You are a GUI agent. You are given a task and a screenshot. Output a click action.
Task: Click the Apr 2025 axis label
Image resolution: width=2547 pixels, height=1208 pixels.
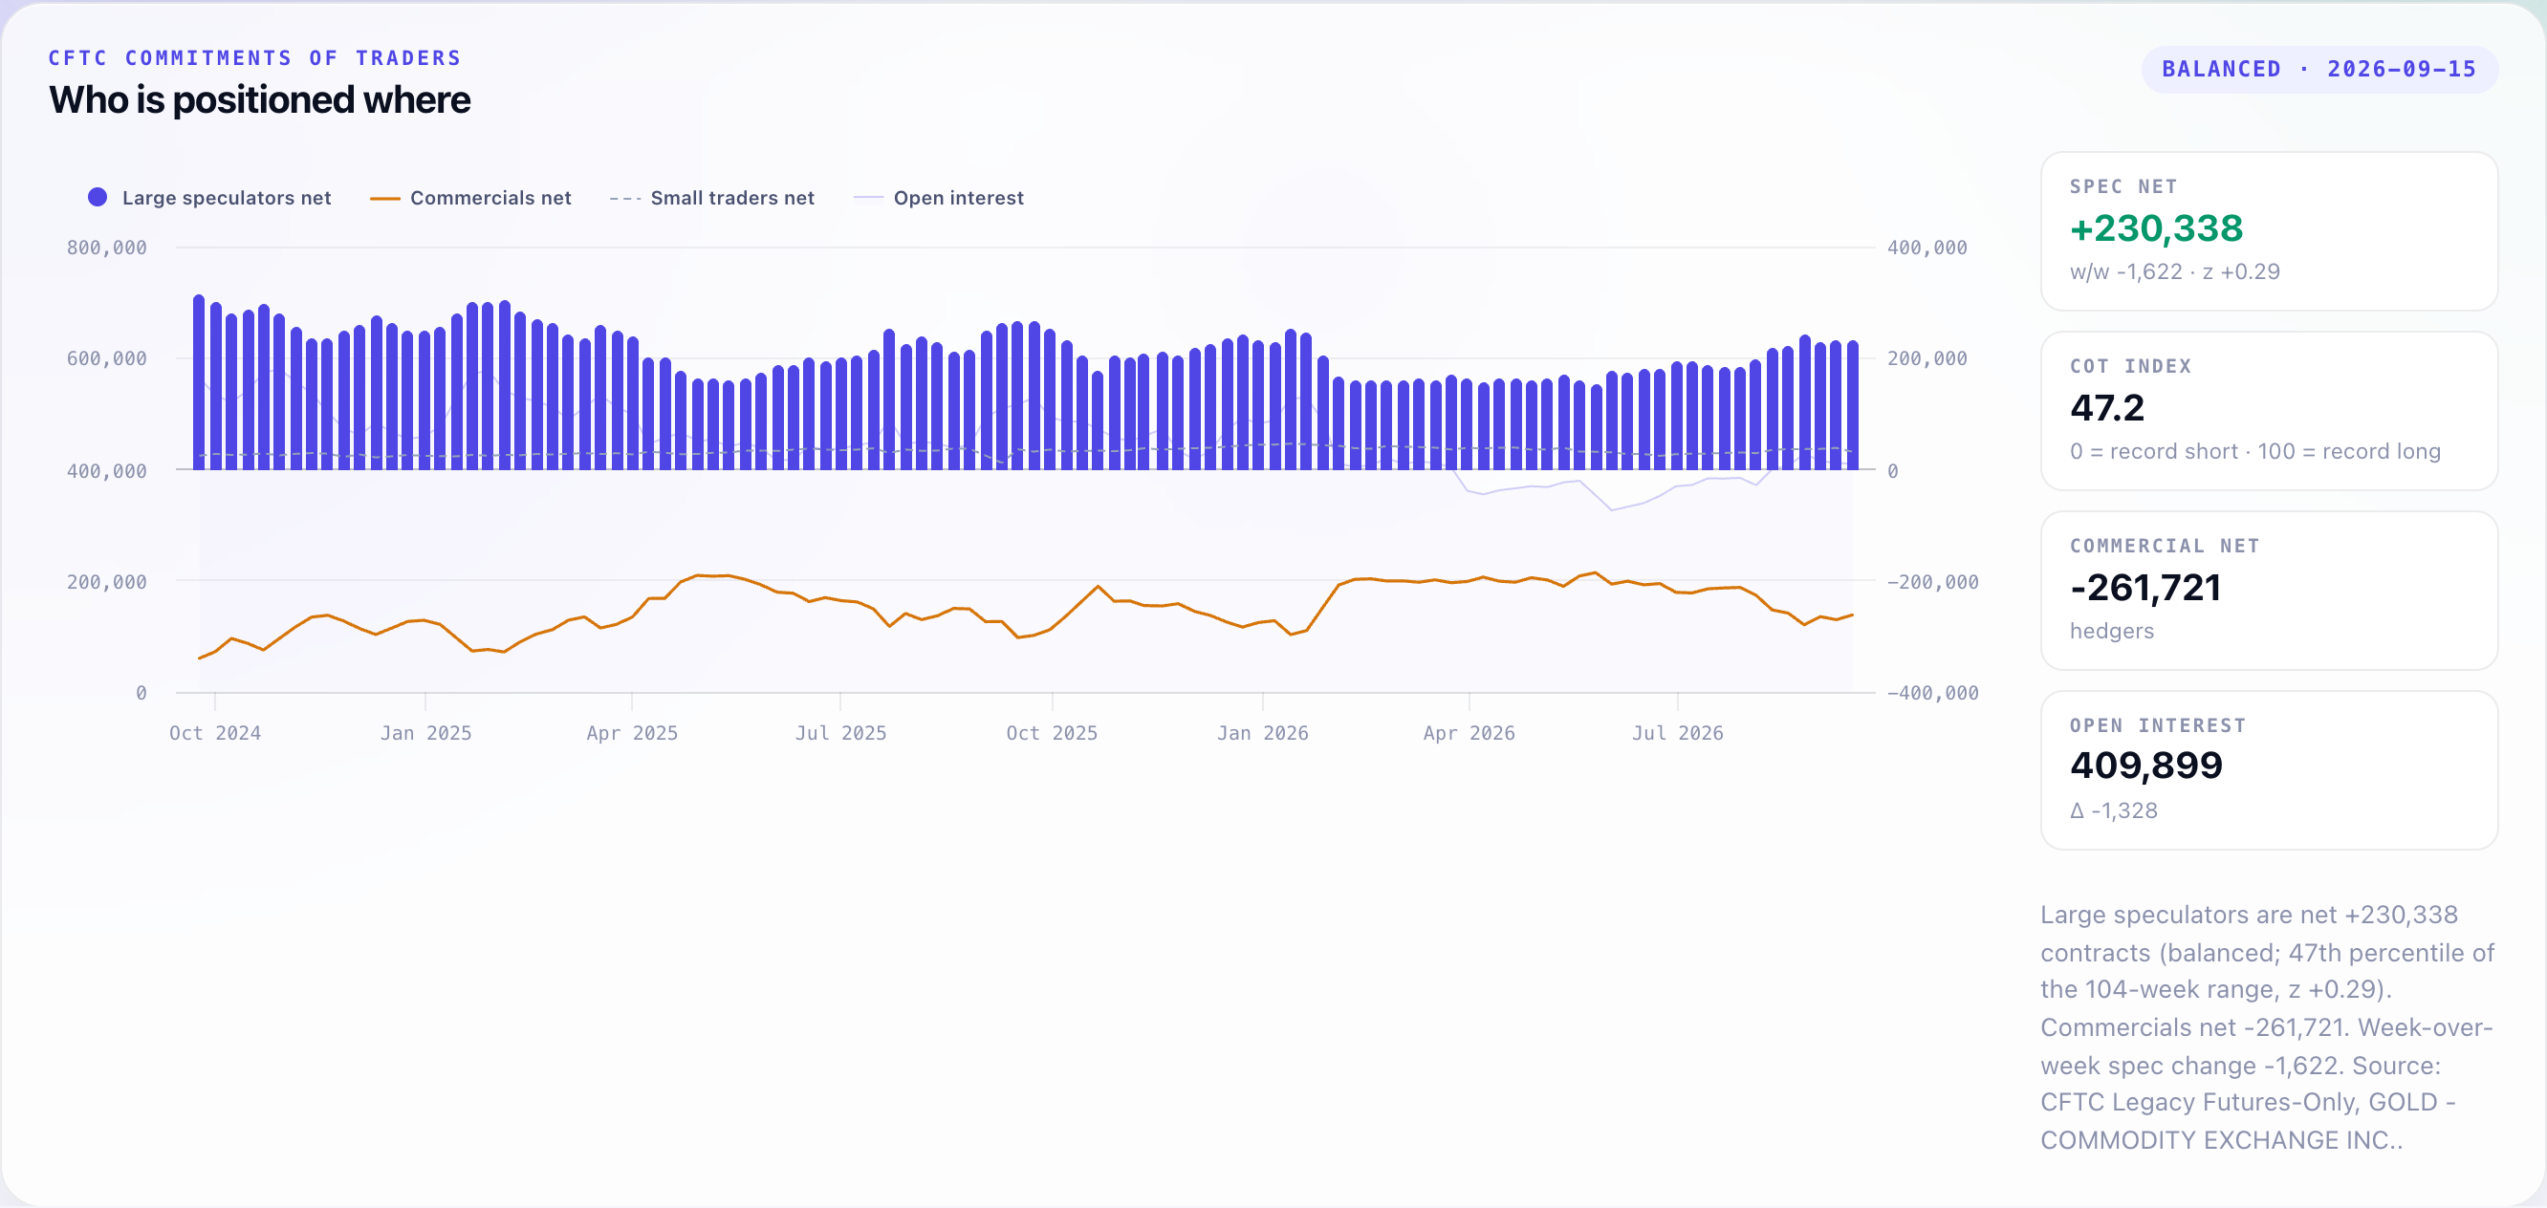click(632, 732)
